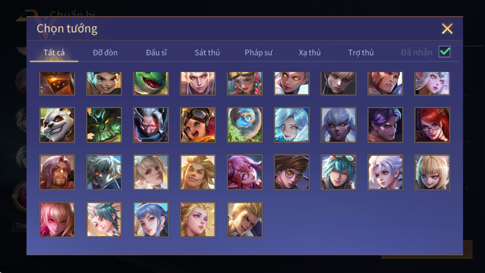Viewport: 485px width, 273px height.
Task: Toggle the Đã nhận checkbox
Action: (x=444, y=52)
